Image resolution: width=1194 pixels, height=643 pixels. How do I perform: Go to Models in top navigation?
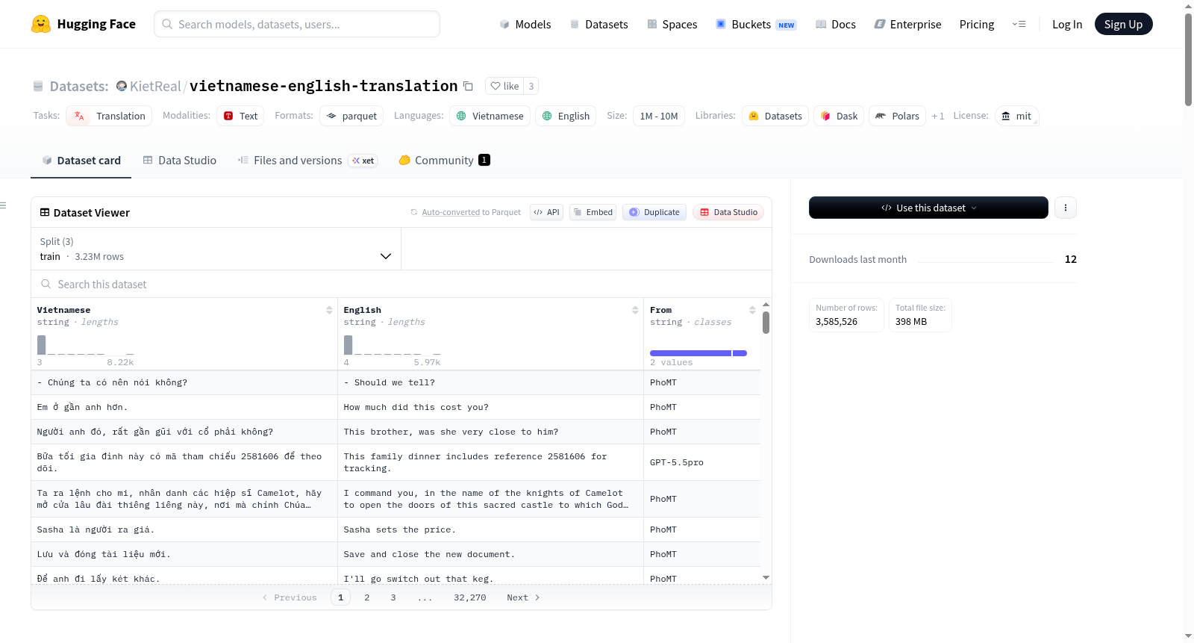[525, 24]
